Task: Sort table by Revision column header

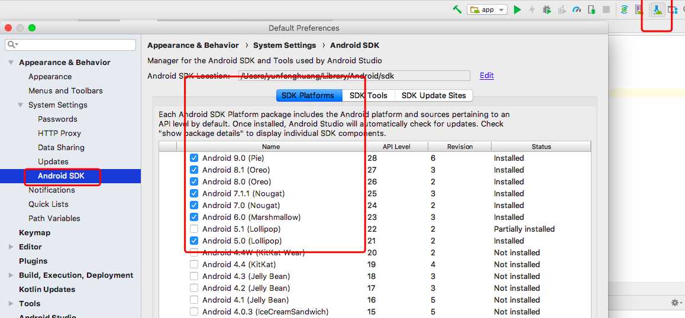Action: pyautogui.click(x=460, y=147)
